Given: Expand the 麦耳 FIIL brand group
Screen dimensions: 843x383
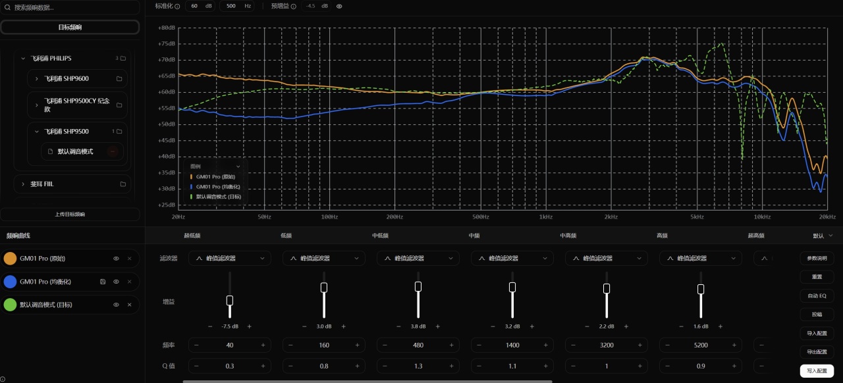Looking at the screenshot, I should tap(23, 184).
